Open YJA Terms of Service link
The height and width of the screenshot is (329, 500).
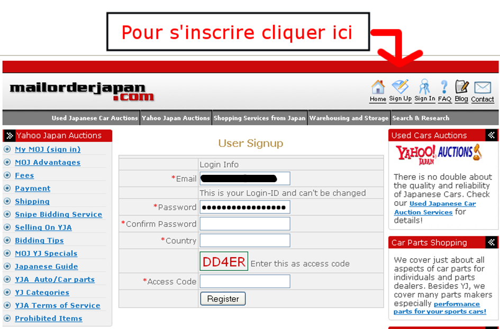click(57, 305)
